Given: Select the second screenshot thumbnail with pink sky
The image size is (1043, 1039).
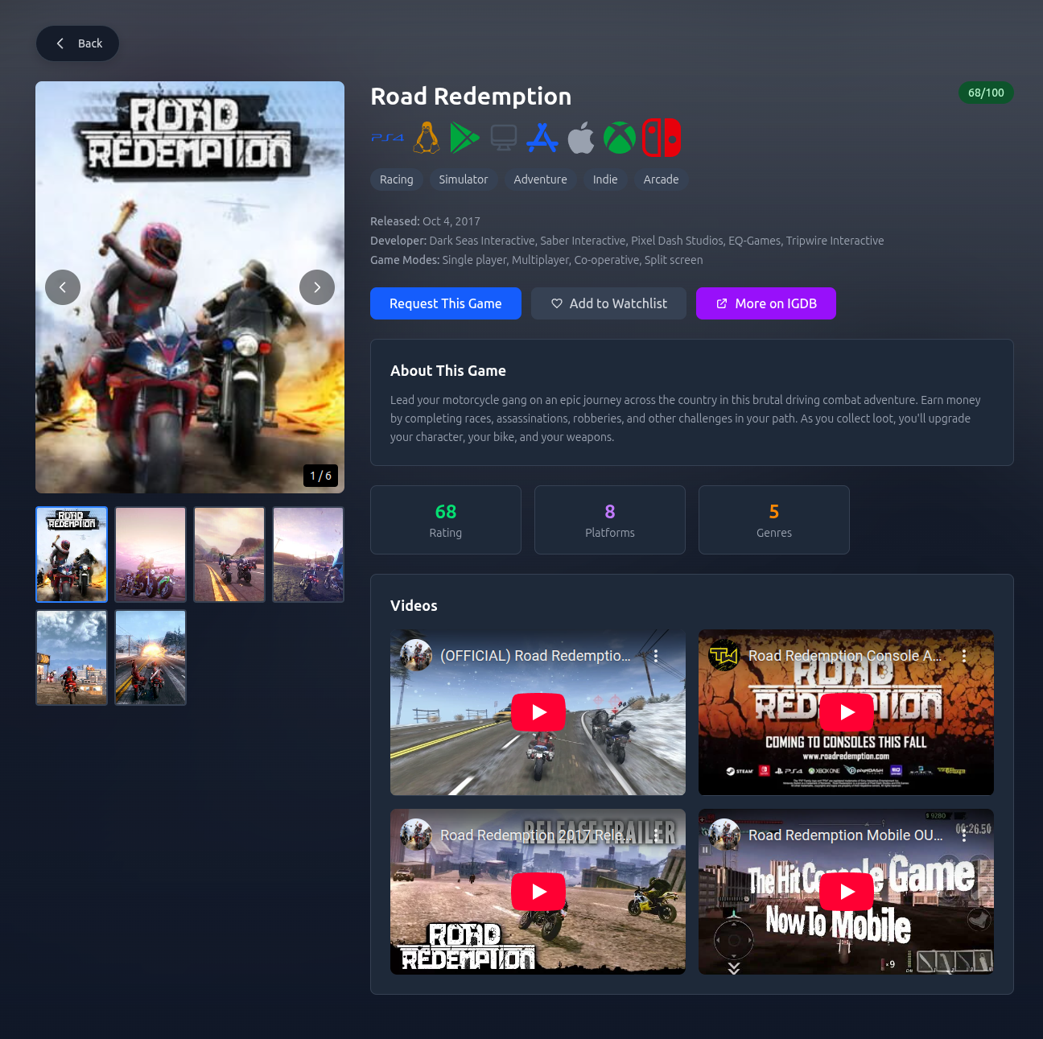Looking at the screenshot, I should coord(150,555).
